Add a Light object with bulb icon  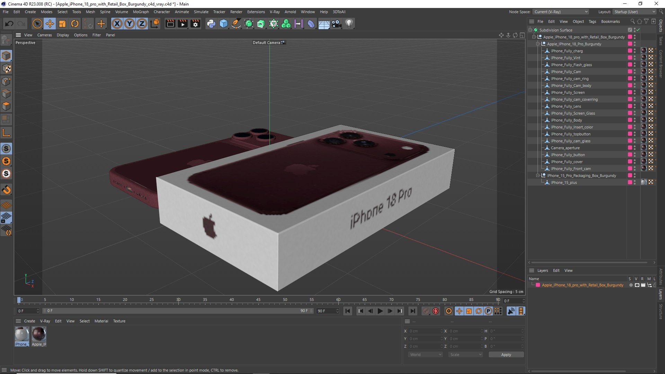349,24
